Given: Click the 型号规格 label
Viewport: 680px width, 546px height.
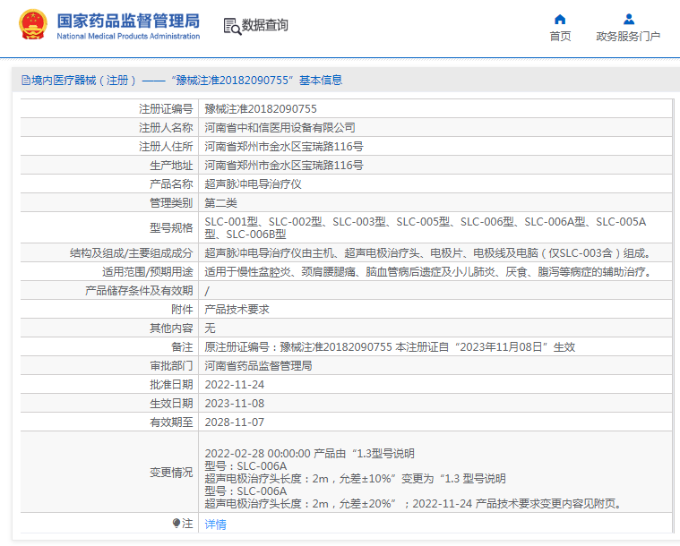Looking at the screenshot, I should tap(171, 228).
